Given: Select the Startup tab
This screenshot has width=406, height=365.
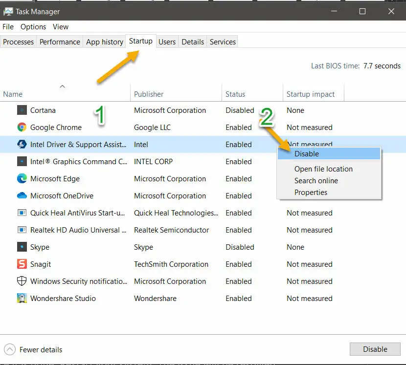Looking at the screenshot, I should point(141,41).
